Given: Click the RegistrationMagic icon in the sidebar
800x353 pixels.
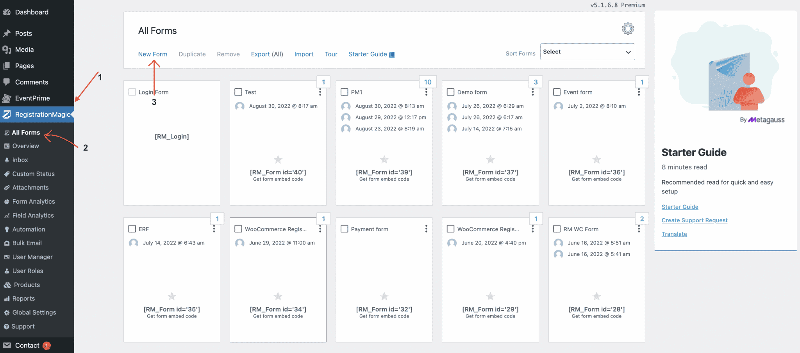Looking at the screenshot, I should point(7,114).
